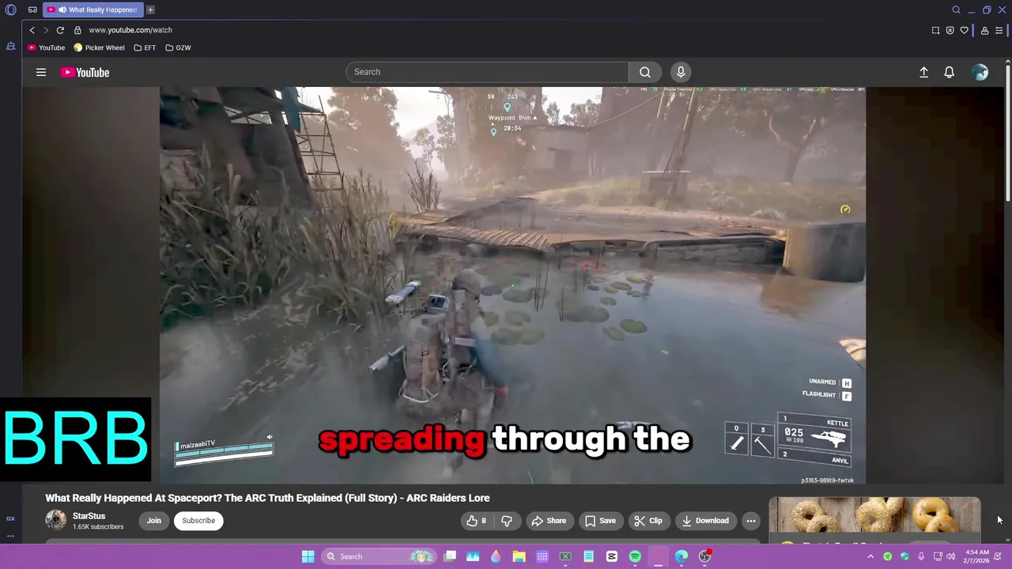Open the YouTube create/upload icon

click(923, 72)
